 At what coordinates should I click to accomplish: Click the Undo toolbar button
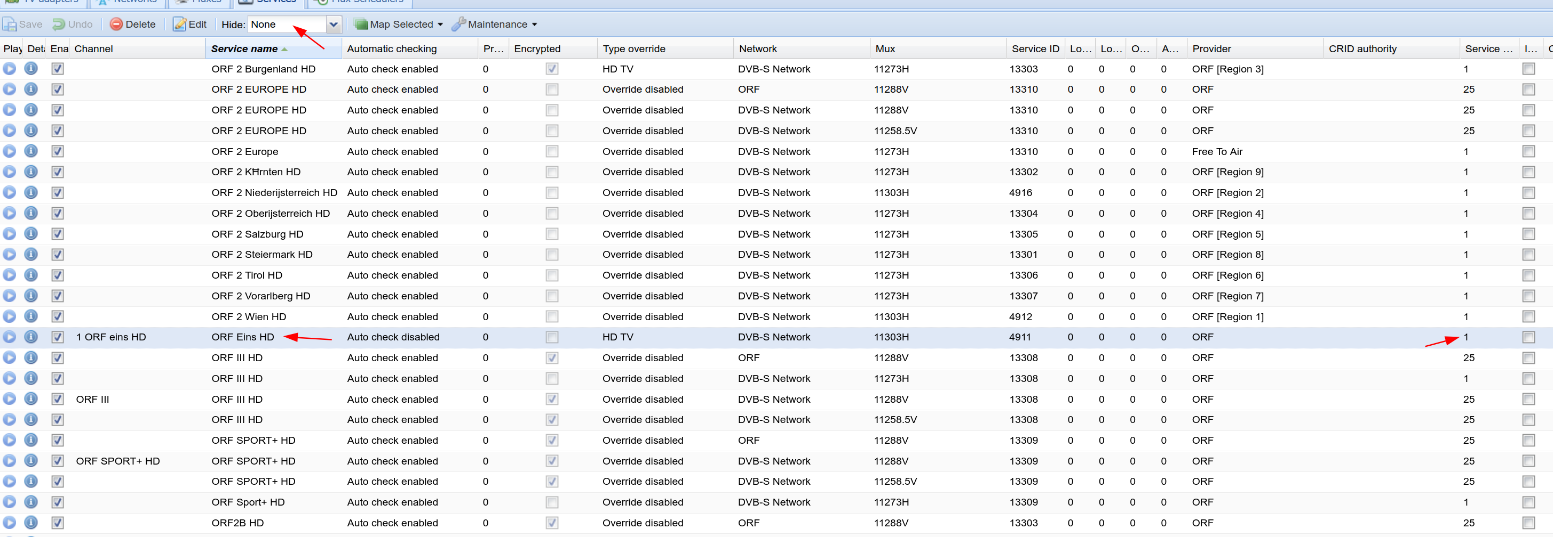point(73,25)
